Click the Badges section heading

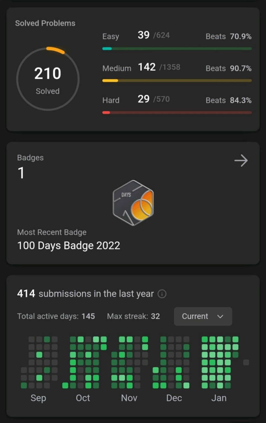pyautogui.click(x=30, y=158)
